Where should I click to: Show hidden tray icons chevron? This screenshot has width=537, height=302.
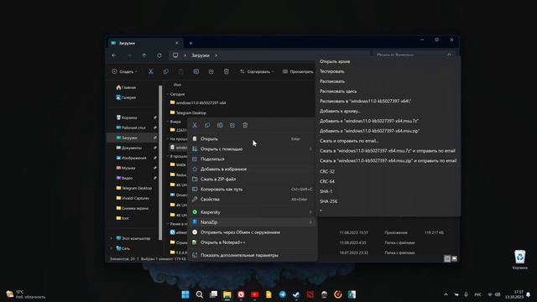pyautogui.click(x=446, y=294)
